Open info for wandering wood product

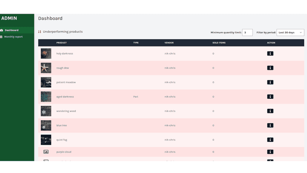tap(270, 111)
